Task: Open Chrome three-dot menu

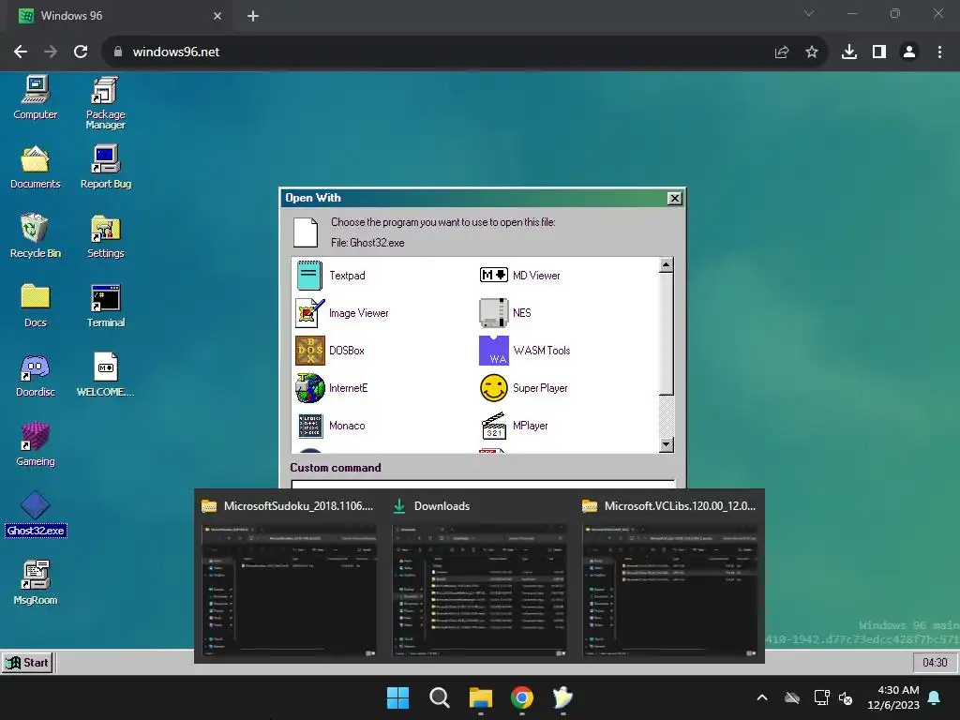Action: click(x=939, y=52)
